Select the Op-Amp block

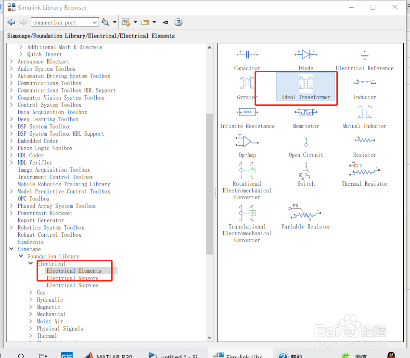tap(247, 146)
